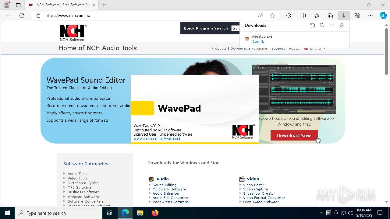Click the Video section clapperboard icon
Screen dimensions: 390x219
[x=242, y=179]
